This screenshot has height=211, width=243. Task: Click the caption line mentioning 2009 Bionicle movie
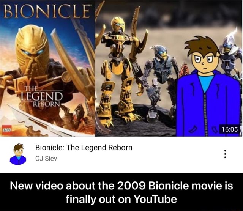coord(121,186)
